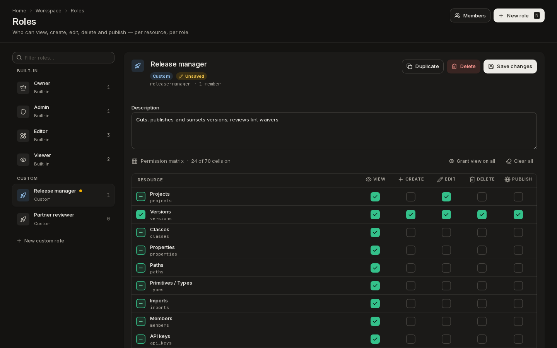This screenshot has height=348, width=557.
Task: Click the eye icon beside Viewer role
Action: click(x=23, y=160)
